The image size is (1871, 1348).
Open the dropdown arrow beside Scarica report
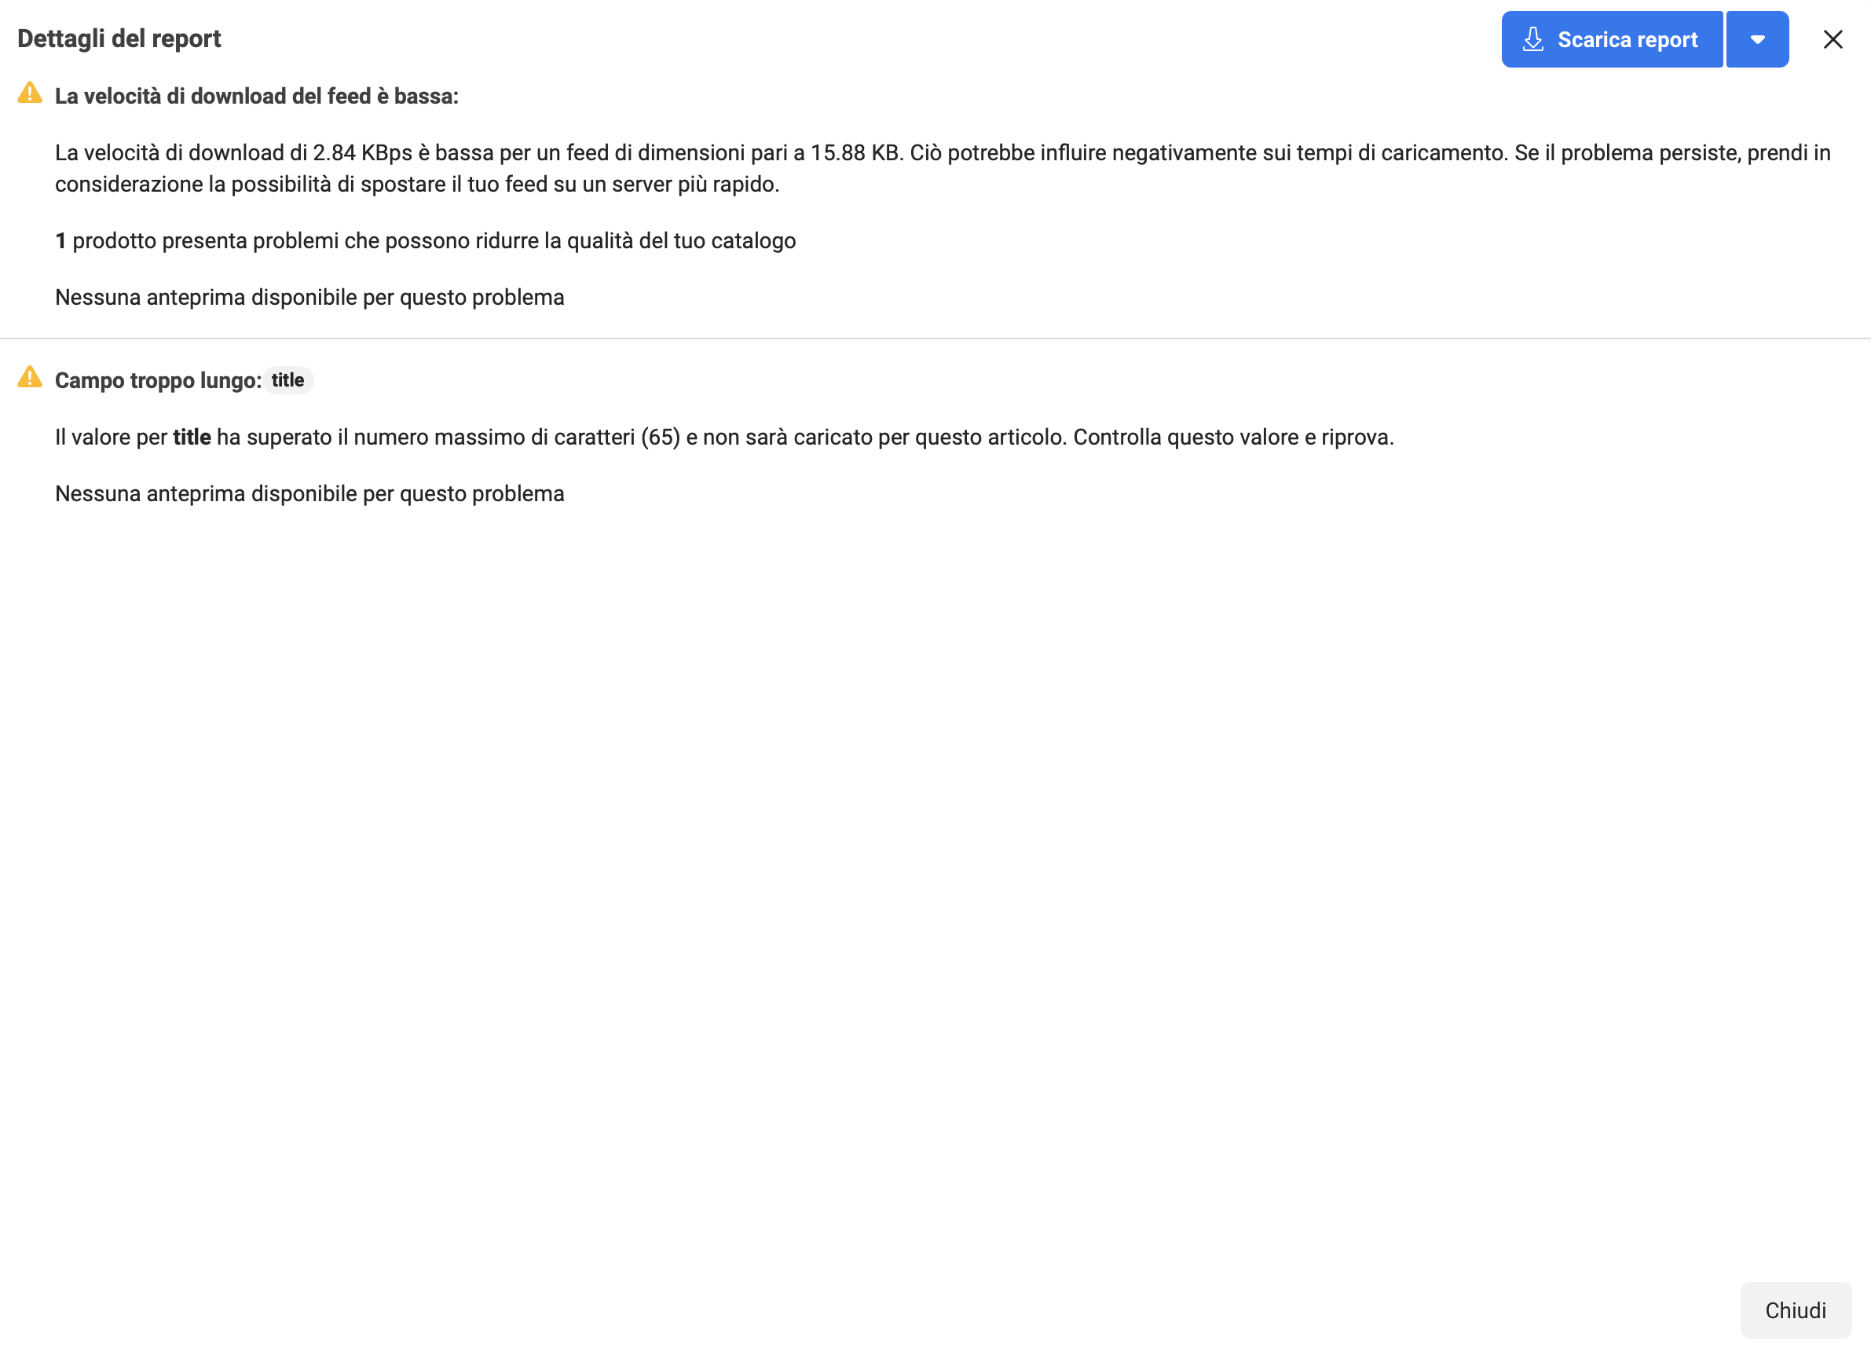[x=1757, y=39]
